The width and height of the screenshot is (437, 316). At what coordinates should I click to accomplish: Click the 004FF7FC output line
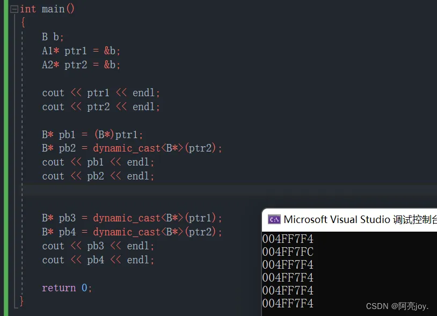click(x=288, y=252)
